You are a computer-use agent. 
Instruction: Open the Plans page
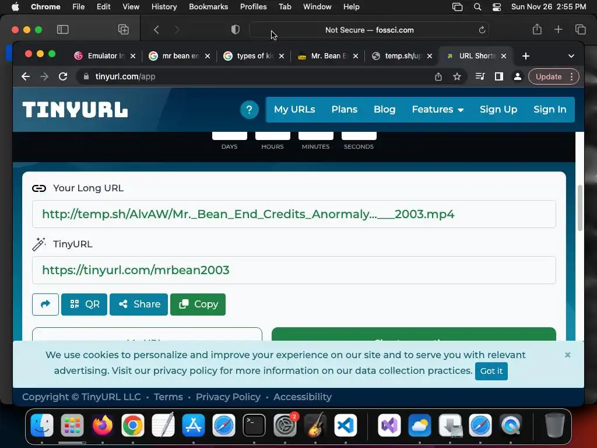[x=344, y=110]
